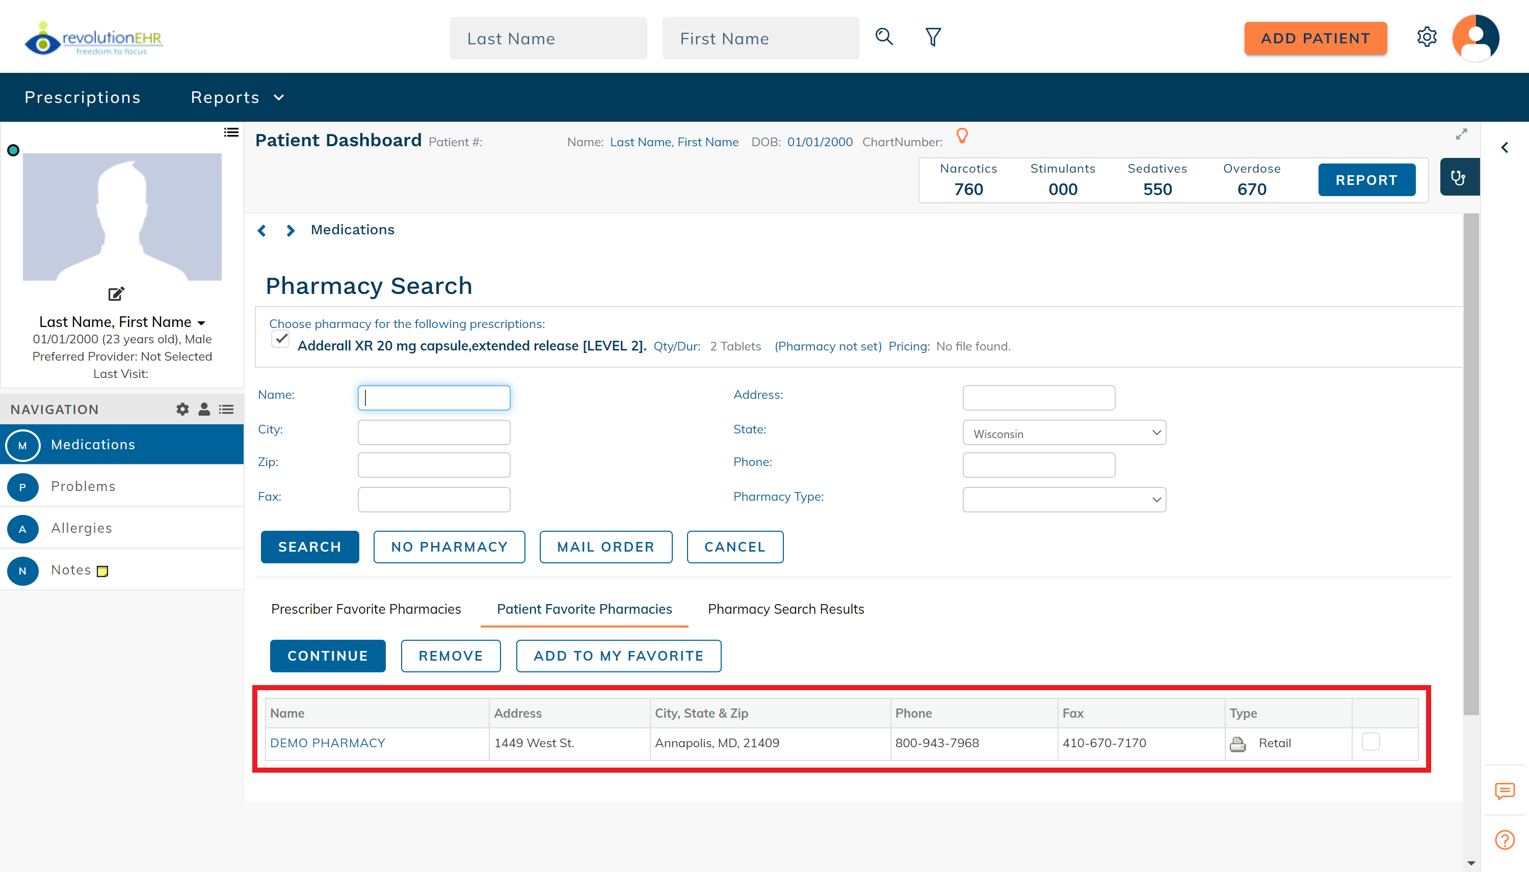Open the patient filter funnel icon

933,37
